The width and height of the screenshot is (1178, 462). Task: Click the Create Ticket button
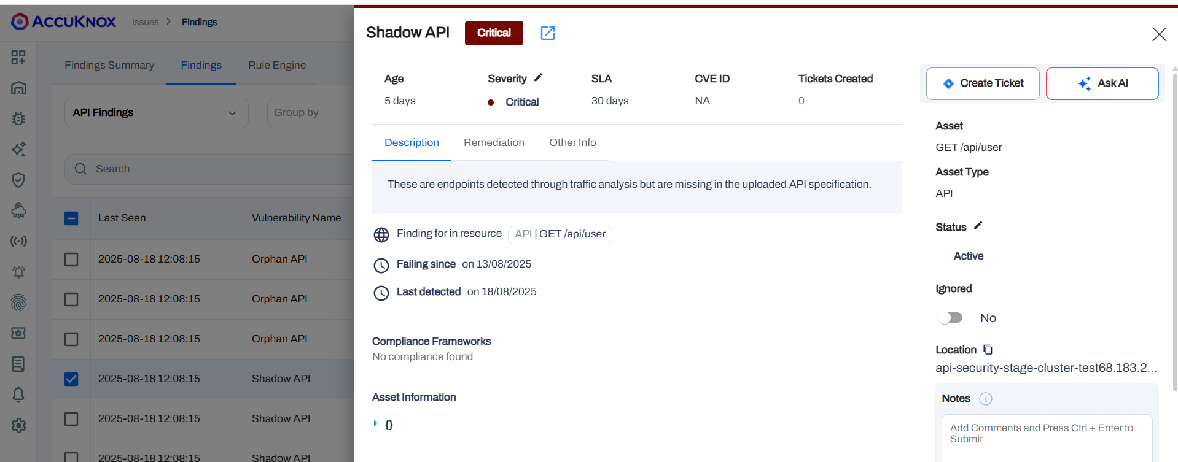click(982, 83)
